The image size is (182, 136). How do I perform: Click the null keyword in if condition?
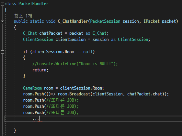click(x=88, y=52)
